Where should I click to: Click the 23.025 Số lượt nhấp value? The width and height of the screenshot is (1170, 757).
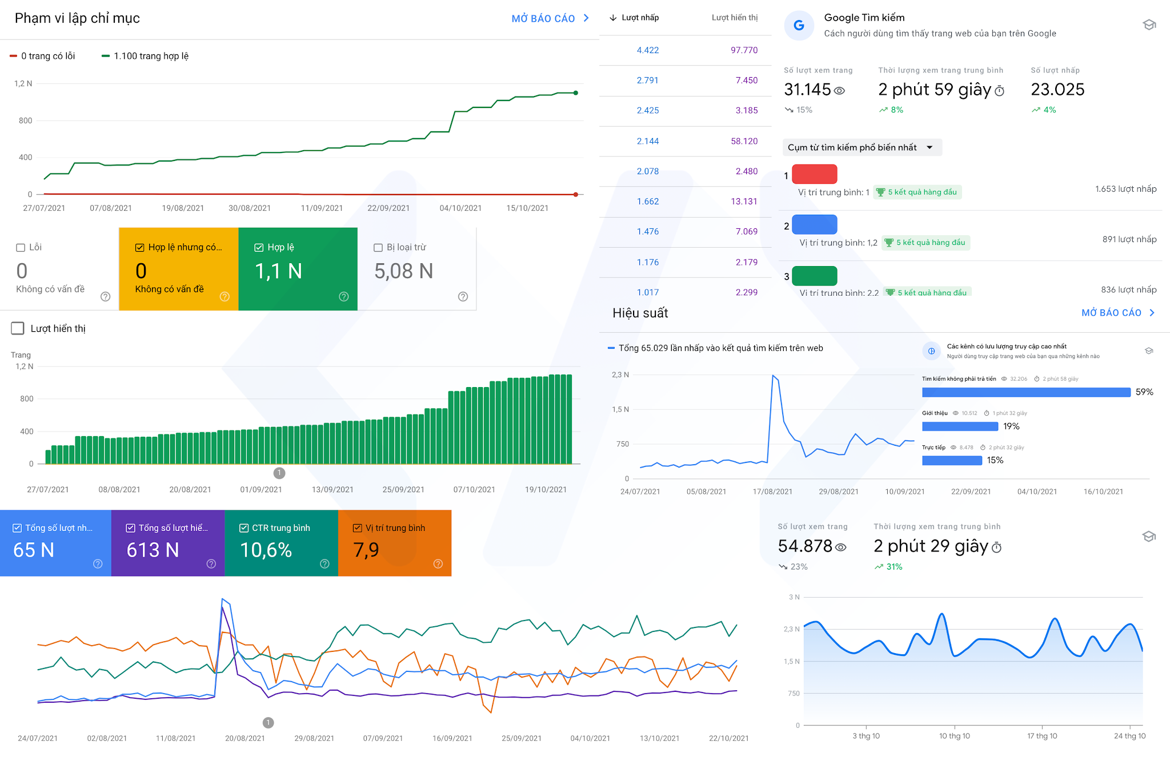click(x=1057, y=90)
